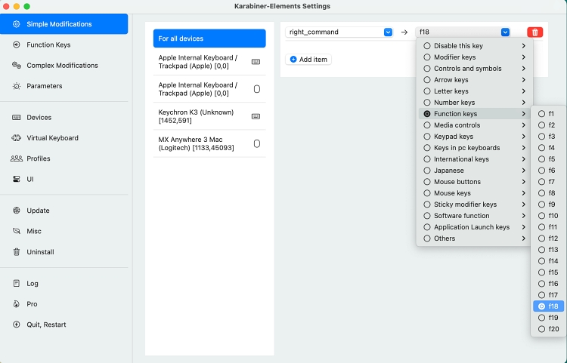The width and height of the screenshot is (567, 363).
Task: Choose Letter keys menu entry
Action: (474, 91)
